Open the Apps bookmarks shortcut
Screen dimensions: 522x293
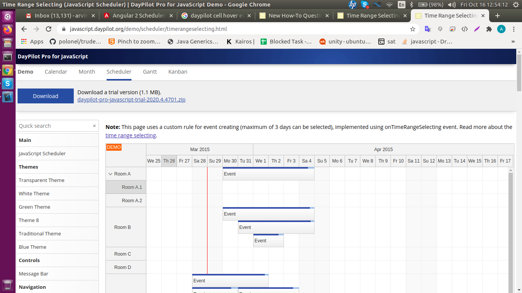(x=32, y=42)
